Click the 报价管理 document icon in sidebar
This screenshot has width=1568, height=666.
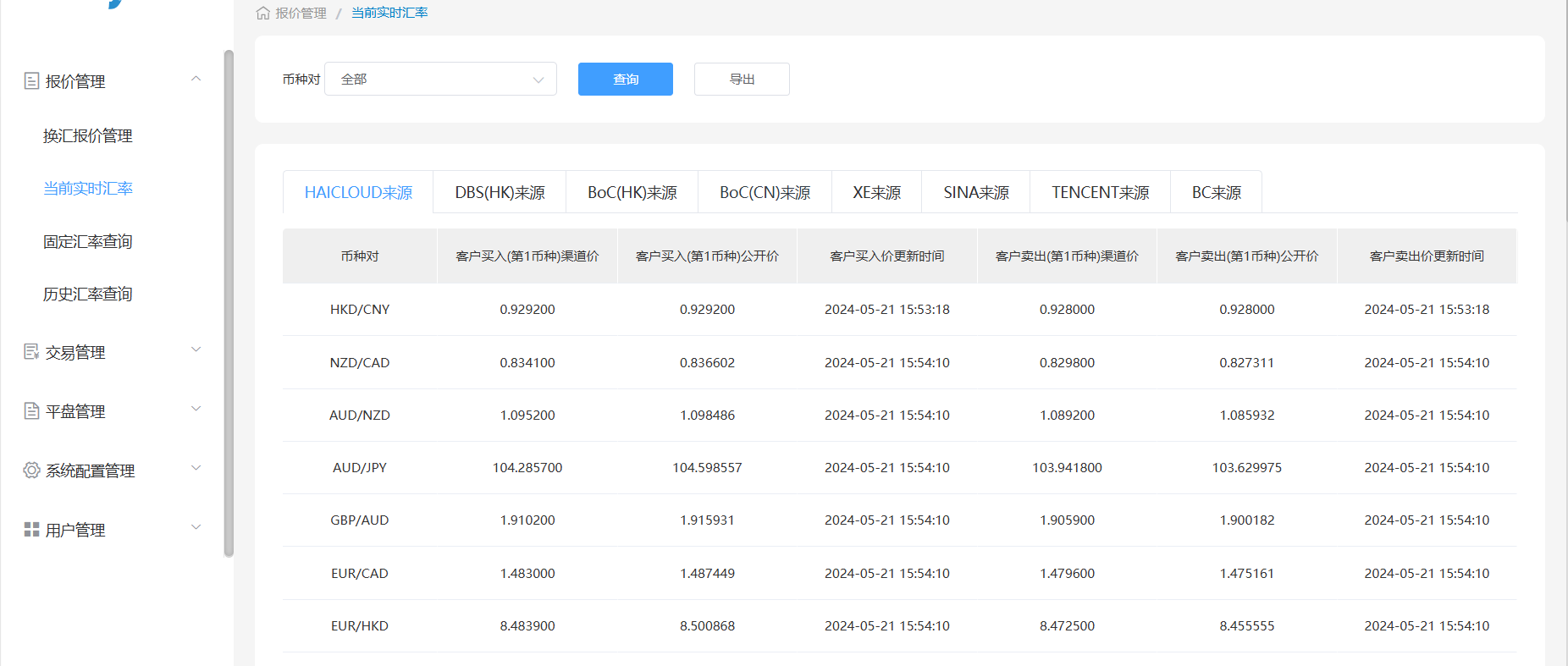coord(32,81)
